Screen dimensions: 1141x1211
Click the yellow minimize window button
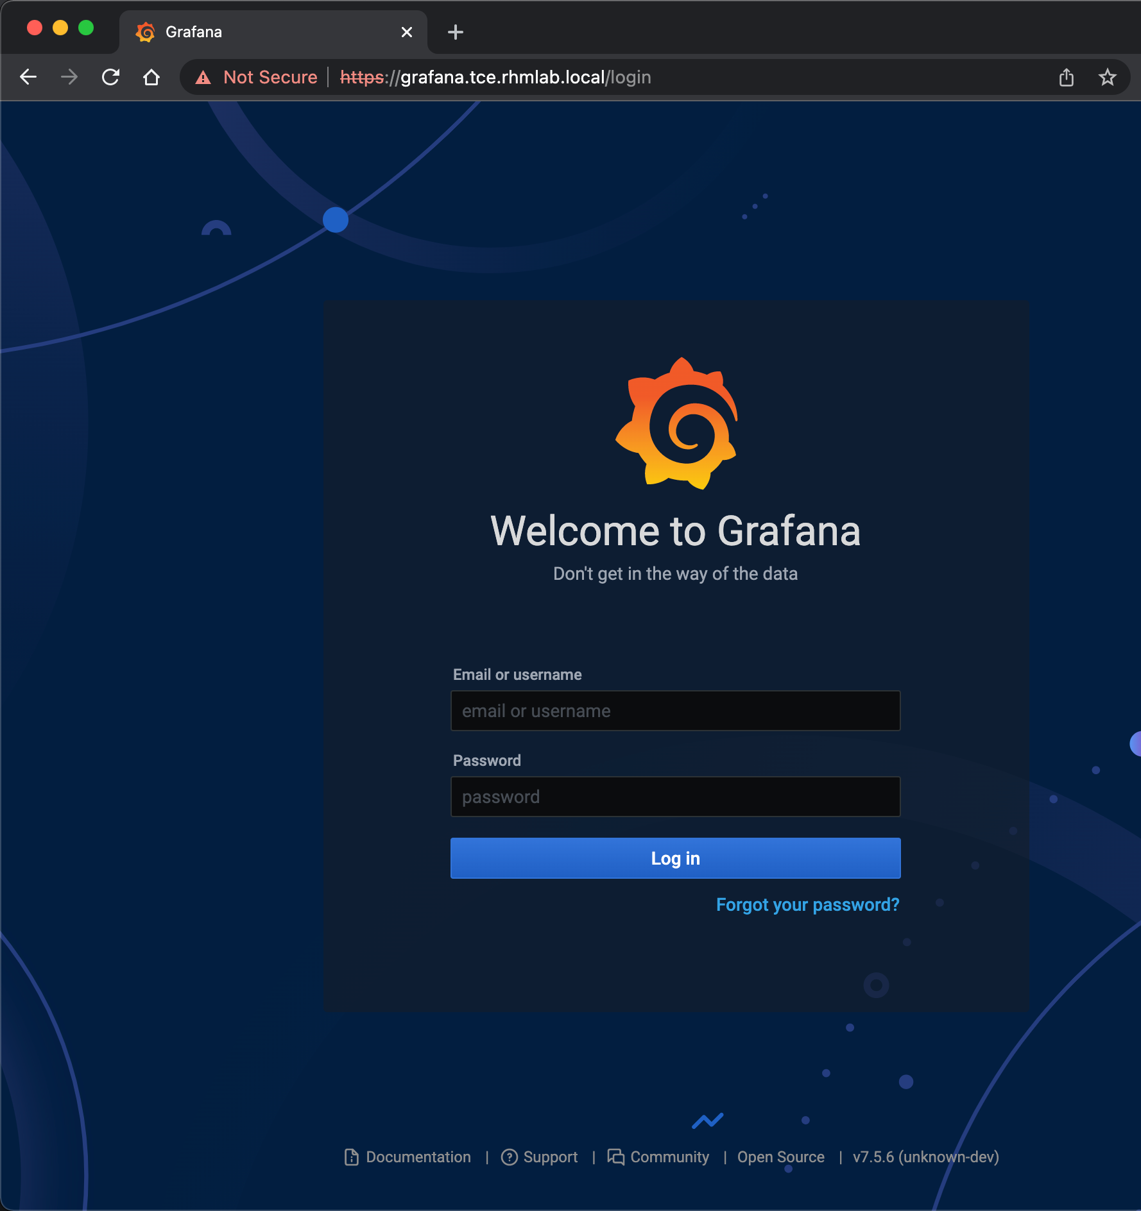60,28
